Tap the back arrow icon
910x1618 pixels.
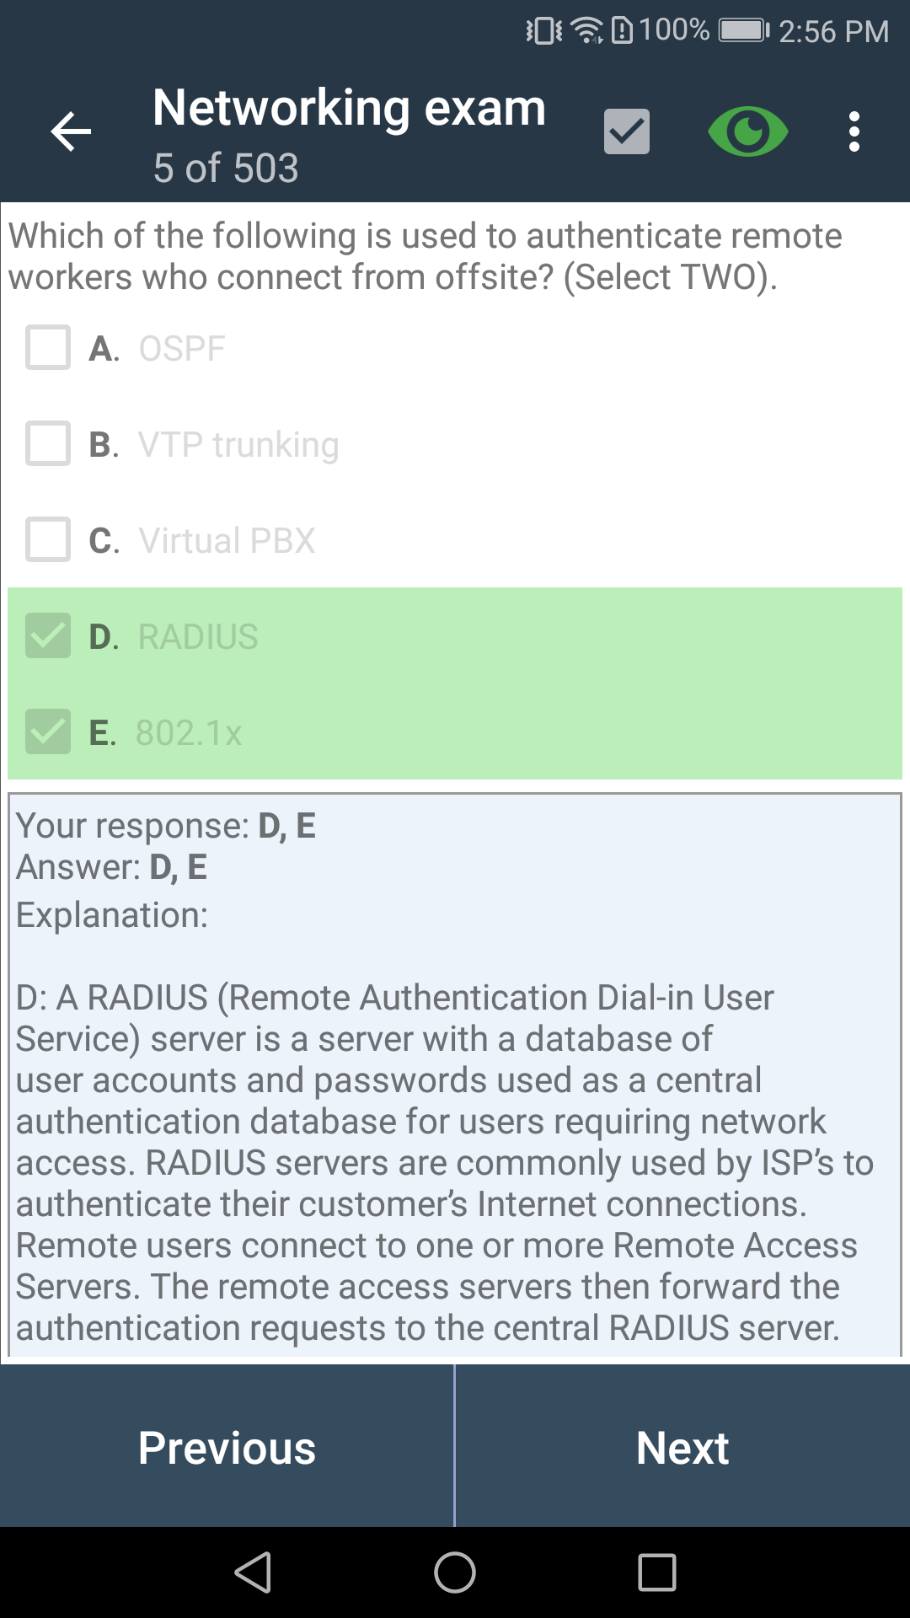(71, 132)
